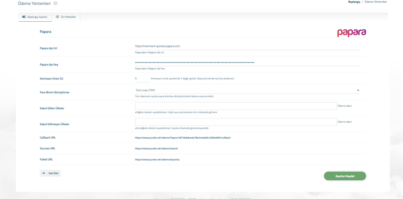Viewport: 403px width, 199px height.
Task: Click the Komisyon Oranı (%) label
Action: (51, 78)
